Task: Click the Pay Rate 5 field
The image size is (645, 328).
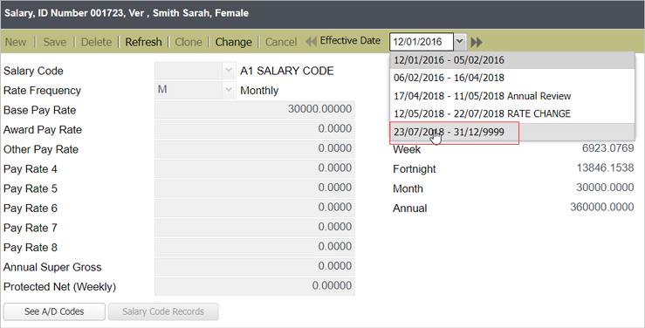Action: pos(255,188)
